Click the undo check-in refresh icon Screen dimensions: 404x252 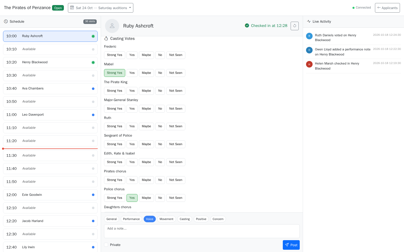tap(295, 26)
